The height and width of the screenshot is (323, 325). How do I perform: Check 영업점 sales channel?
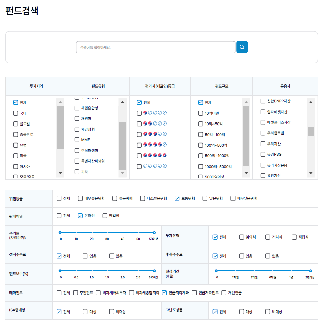[x=105, y=216]
